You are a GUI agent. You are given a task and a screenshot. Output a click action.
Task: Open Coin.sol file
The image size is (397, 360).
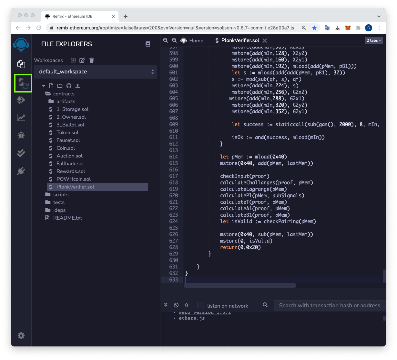pos(66,148)
